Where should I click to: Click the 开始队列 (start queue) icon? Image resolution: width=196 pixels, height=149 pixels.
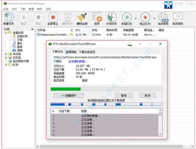(127, 17)
